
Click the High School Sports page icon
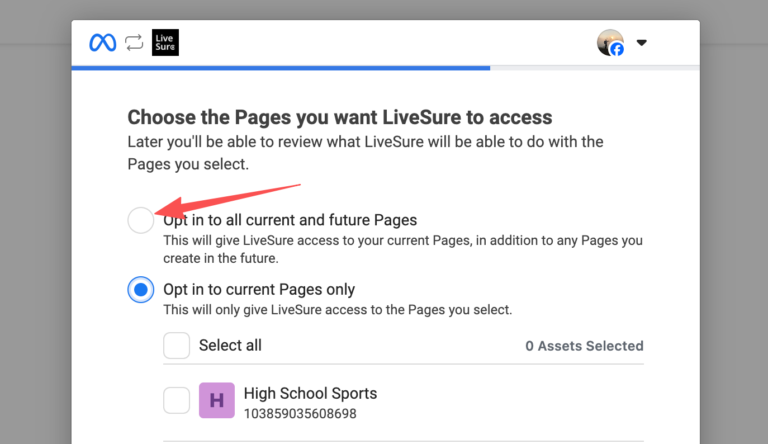[217, 400]
